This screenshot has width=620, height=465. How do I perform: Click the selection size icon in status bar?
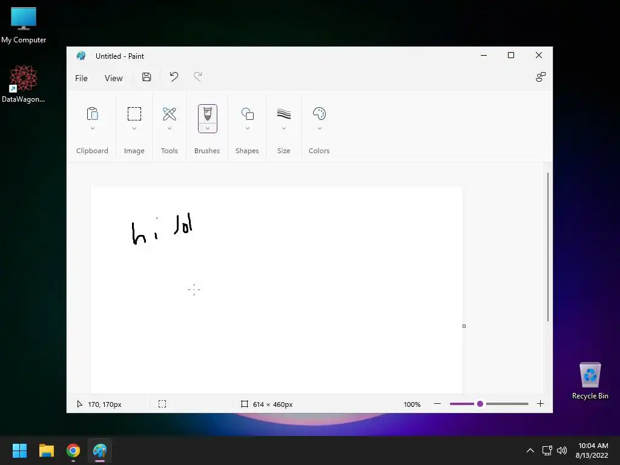[162, 404]
